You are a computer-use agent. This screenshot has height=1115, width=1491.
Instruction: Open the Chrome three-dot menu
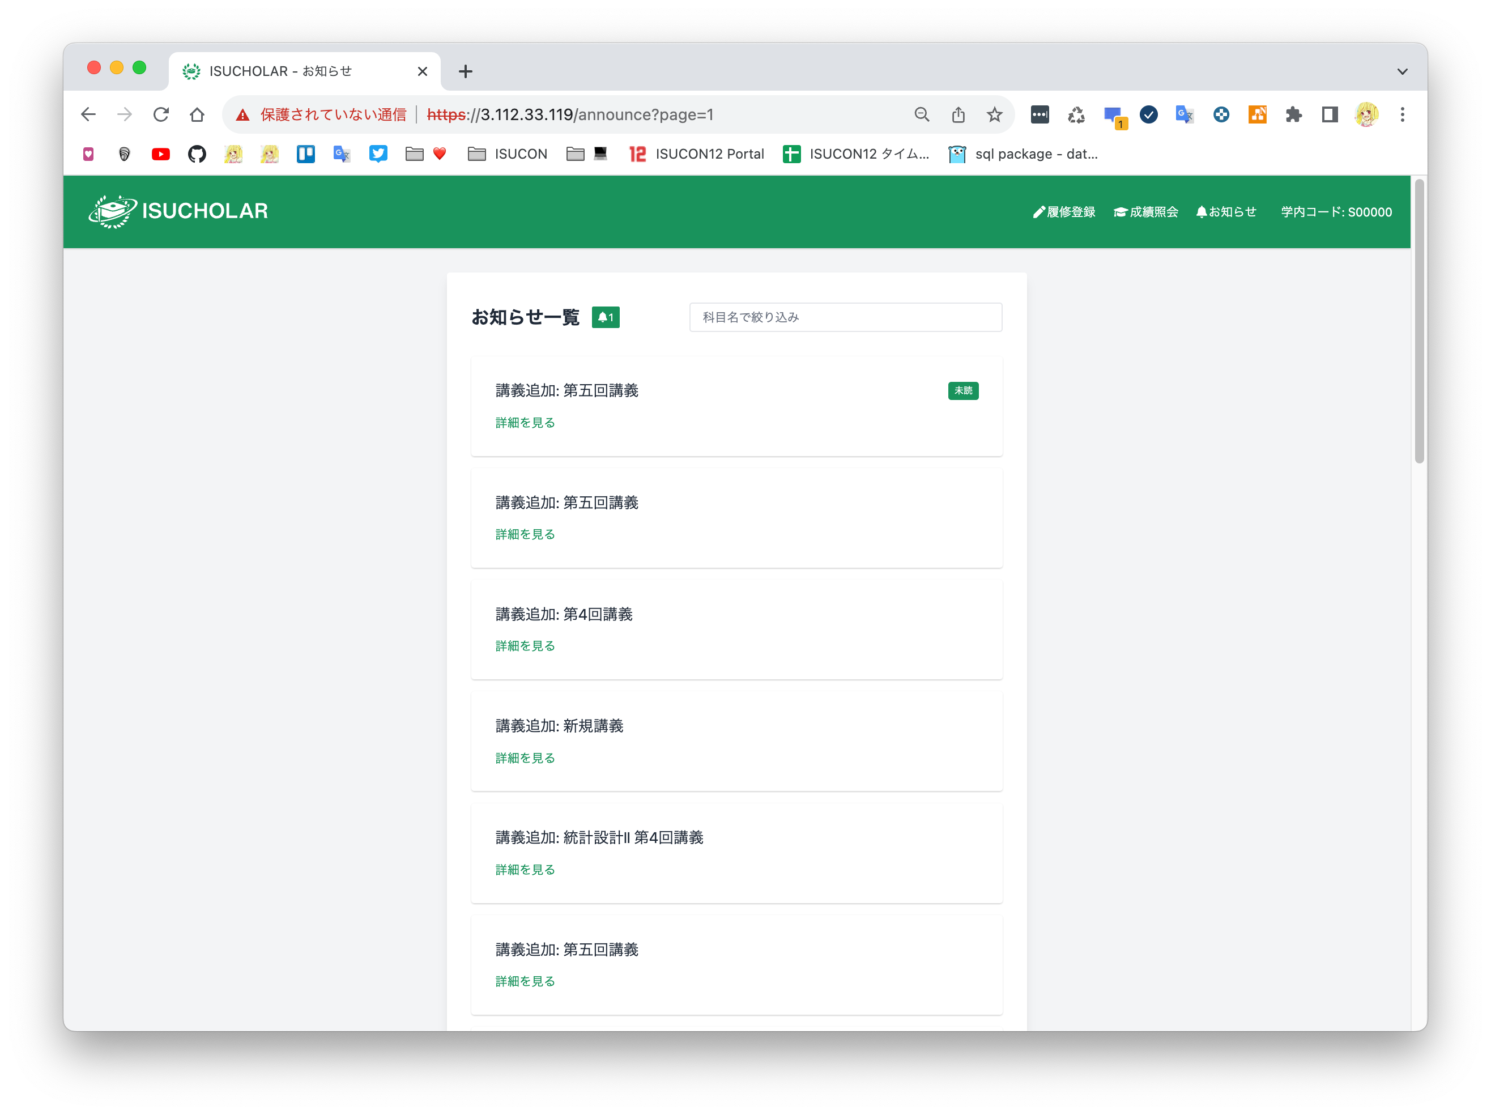[1403, 114]
